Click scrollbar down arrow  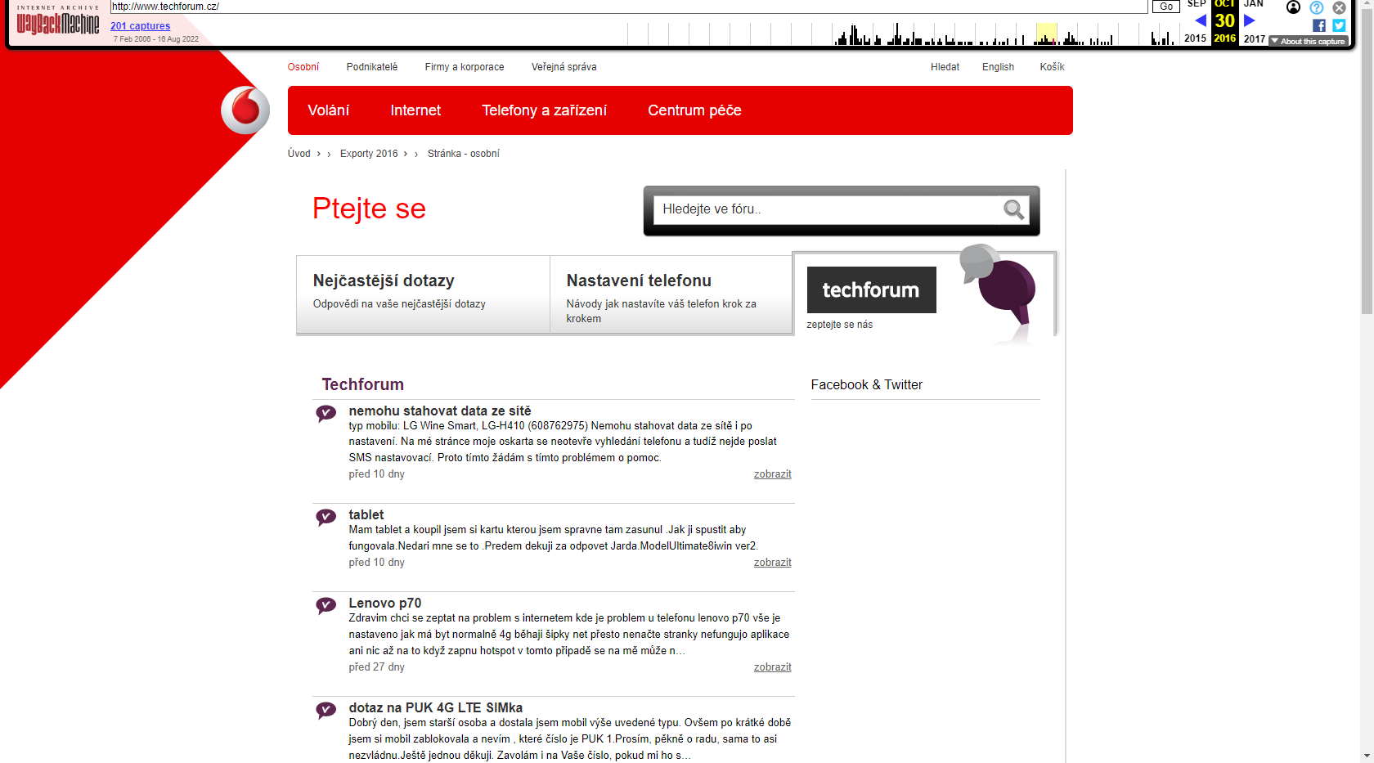coord(1367,756)
